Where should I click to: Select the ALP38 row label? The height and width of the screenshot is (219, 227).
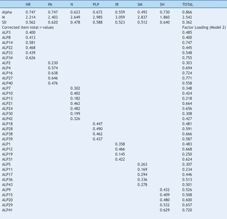tap(7, 134)
